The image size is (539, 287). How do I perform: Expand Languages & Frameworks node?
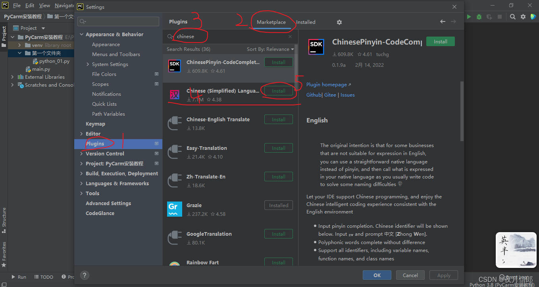pyautogui.click(x=82, y=184)
